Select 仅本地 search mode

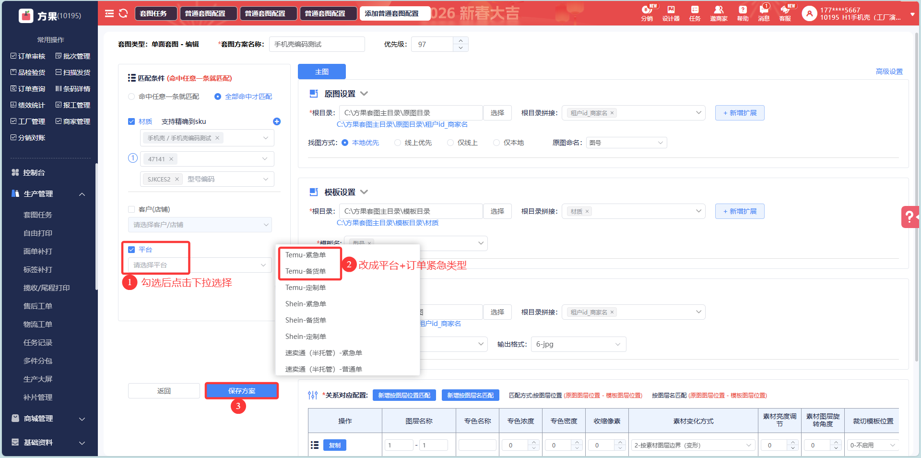coord(496,143)
